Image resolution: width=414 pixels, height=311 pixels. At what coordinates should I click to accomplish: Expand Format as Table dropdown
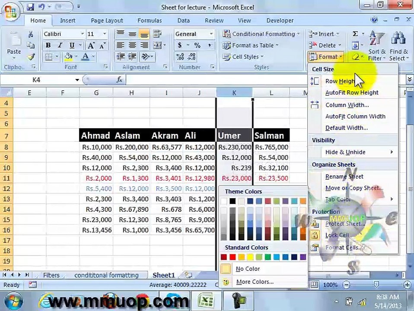(x=277, y=45)
